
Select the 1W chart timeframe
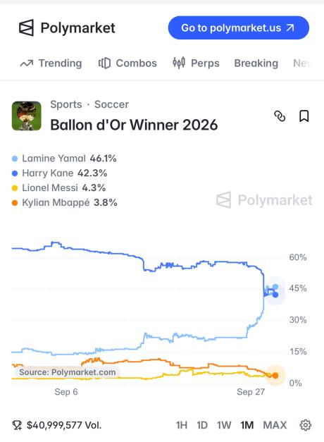click(x=224, y=425)
